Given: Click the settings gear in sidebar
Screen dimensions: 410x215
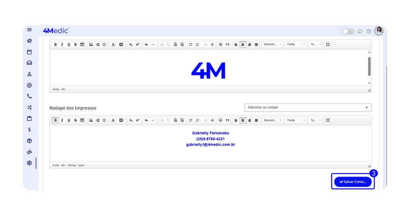Looking at the screenshot, I should point(29,163).
